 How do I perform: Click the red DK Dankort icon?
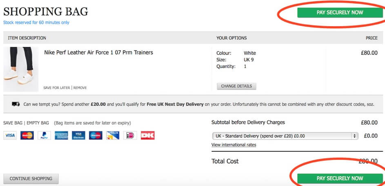click(x=147, y=135)
